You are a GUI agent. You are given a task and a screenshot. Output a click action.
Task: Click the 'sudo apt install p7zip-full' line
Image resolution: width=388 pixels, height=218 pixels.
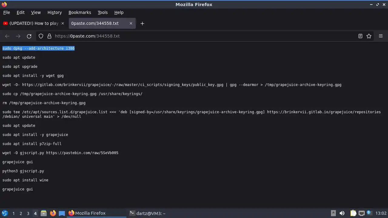pos(32,144)
